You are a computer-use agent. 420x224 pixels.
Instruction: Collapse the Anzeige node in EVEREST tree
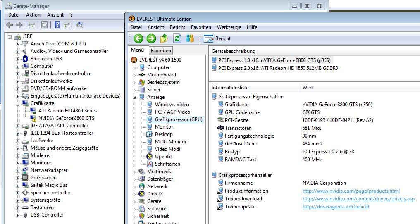(x=134, y=98)
